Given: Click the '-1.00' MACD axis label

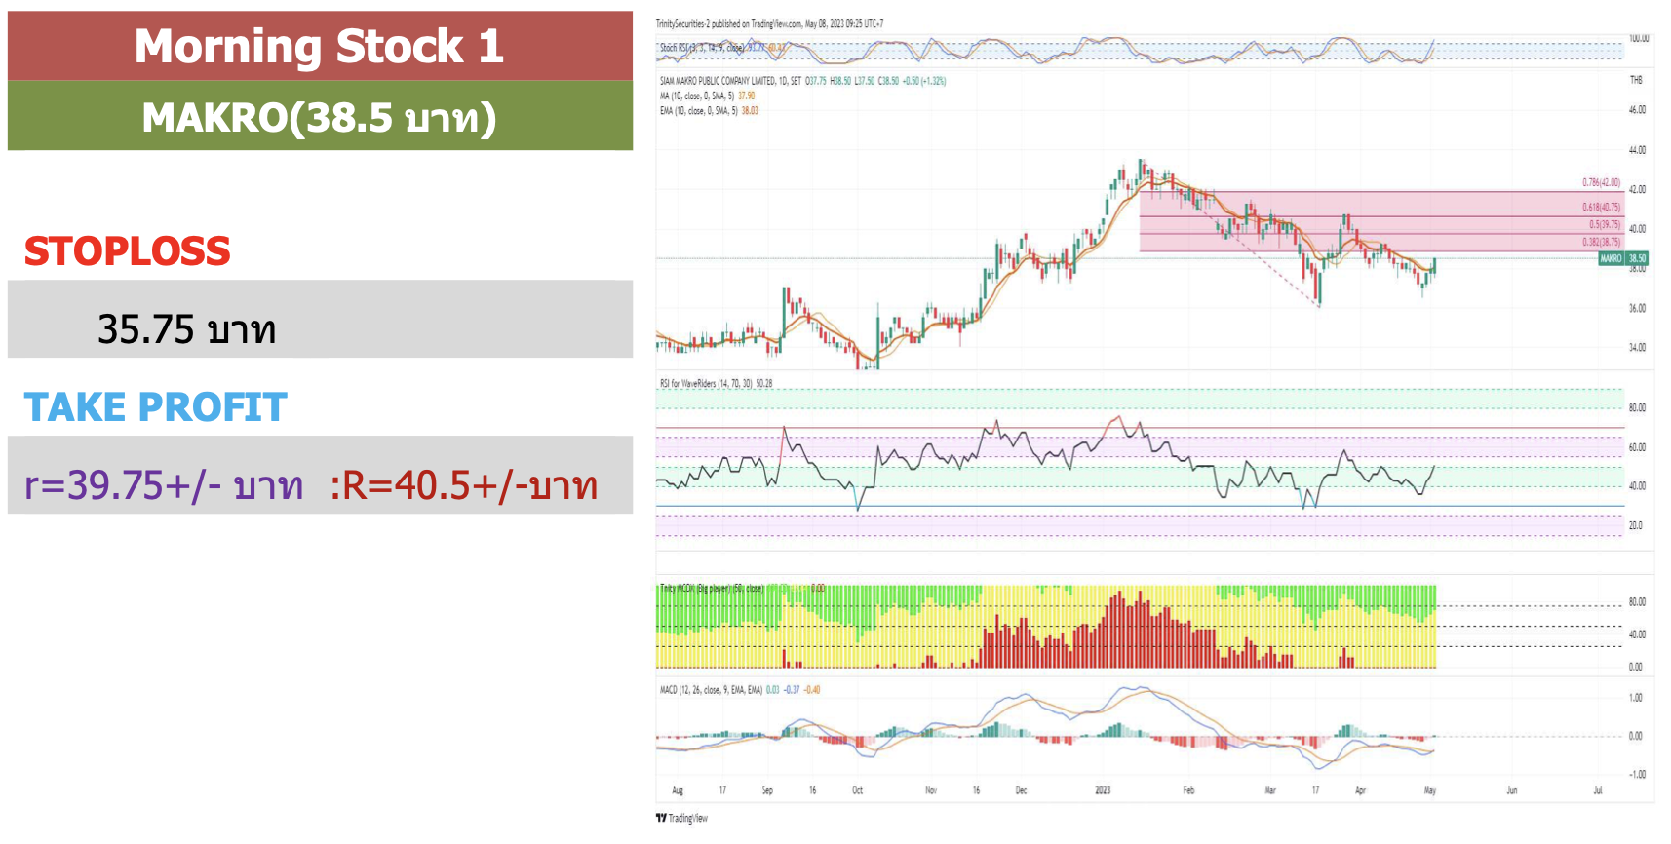Looking at the screenshot, I should click(1635, 774).
